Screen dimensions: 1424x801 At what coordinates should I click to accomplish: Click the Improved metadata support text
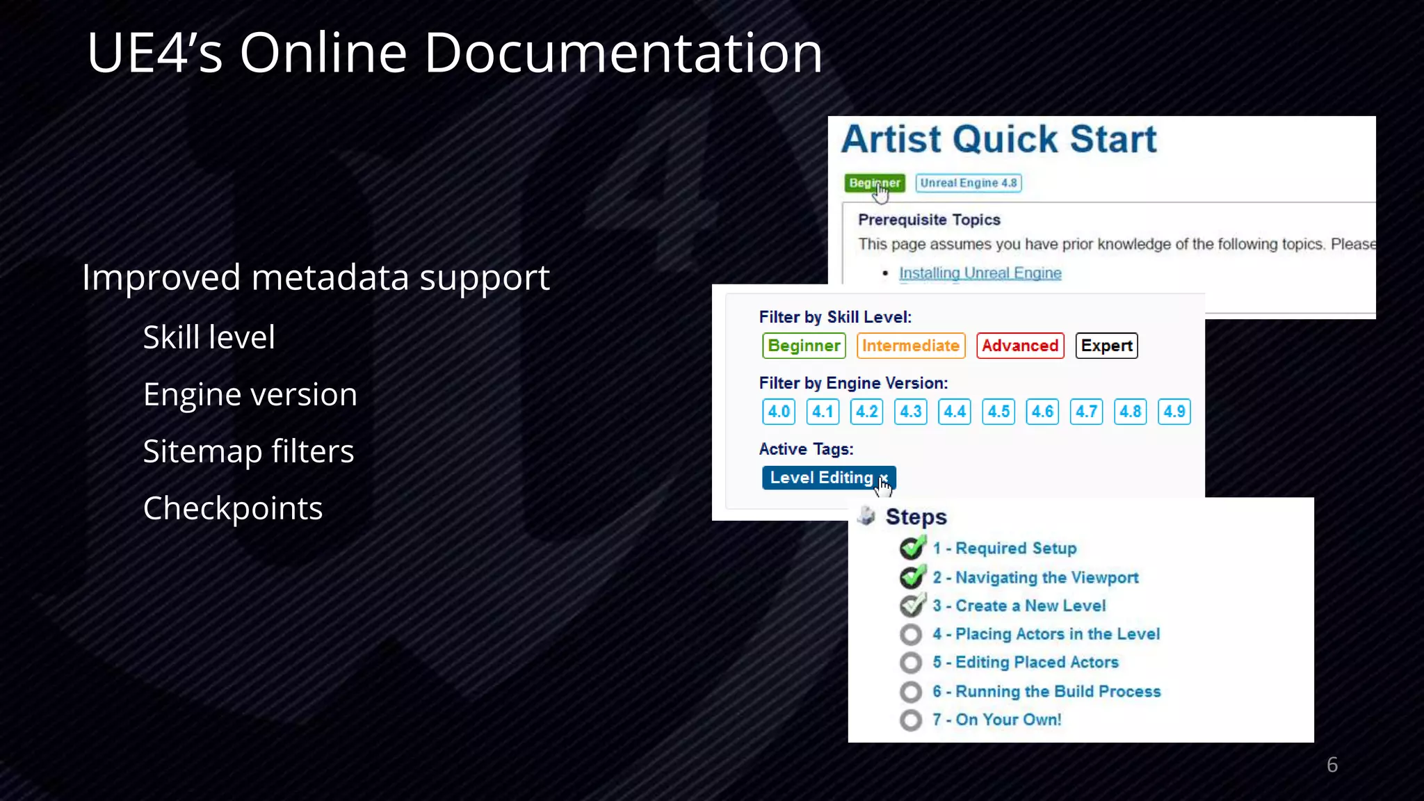pyautogui.click(x=316, y=278)
